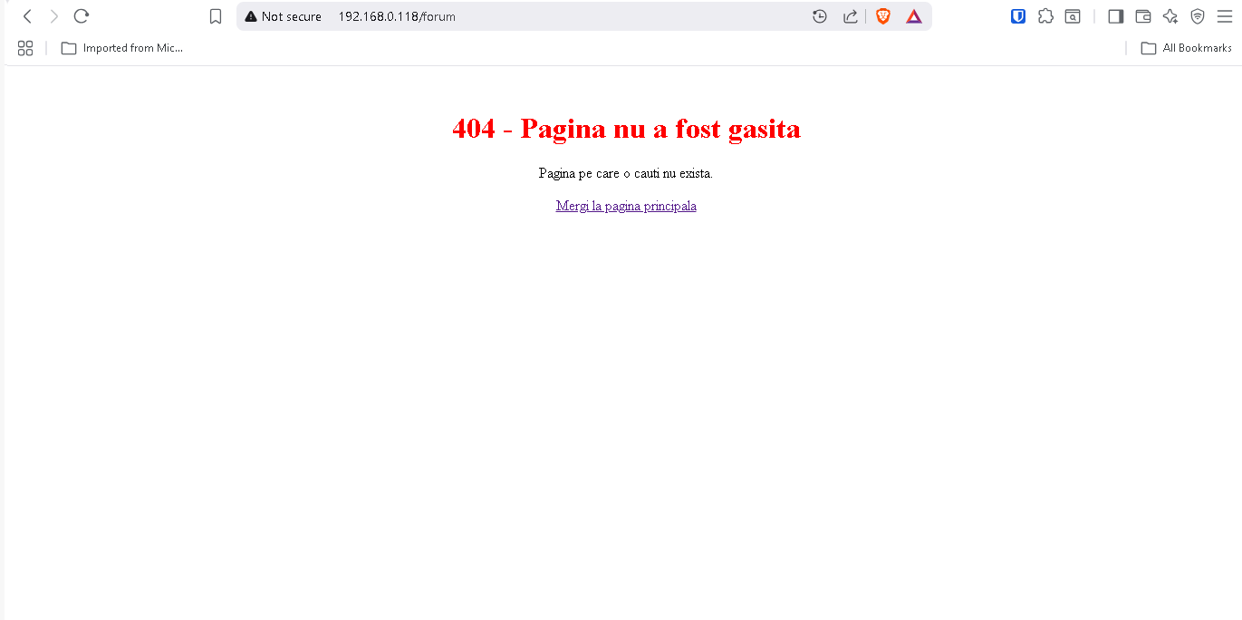Screen dimensions: 1242x620
Task: Open Brave Rewards triangle icon
Action: point(914,16)
